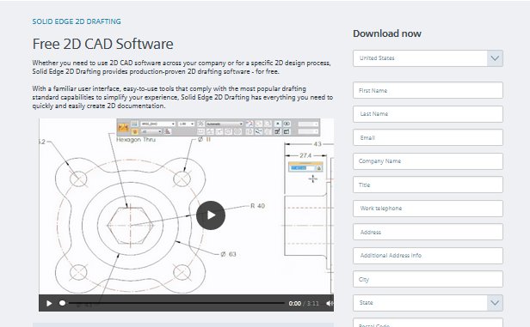The width and height of the screenshot is (530, 327).
Task: Open the SOLID EDGE 2D DRAFTING link
Action: [77, 21]
